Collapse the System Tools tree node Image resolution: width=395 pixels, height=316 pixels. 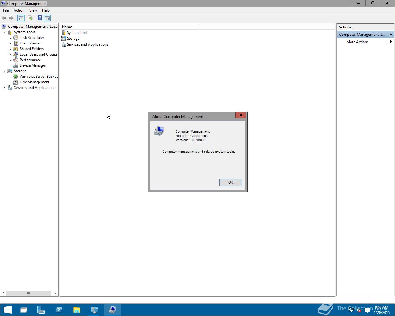pos(4,32)
